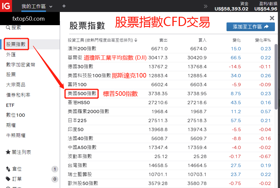The height and width of the screenshot is (188, 280).
Task: Open 債券和利率 category
Action: coord(18,95)
